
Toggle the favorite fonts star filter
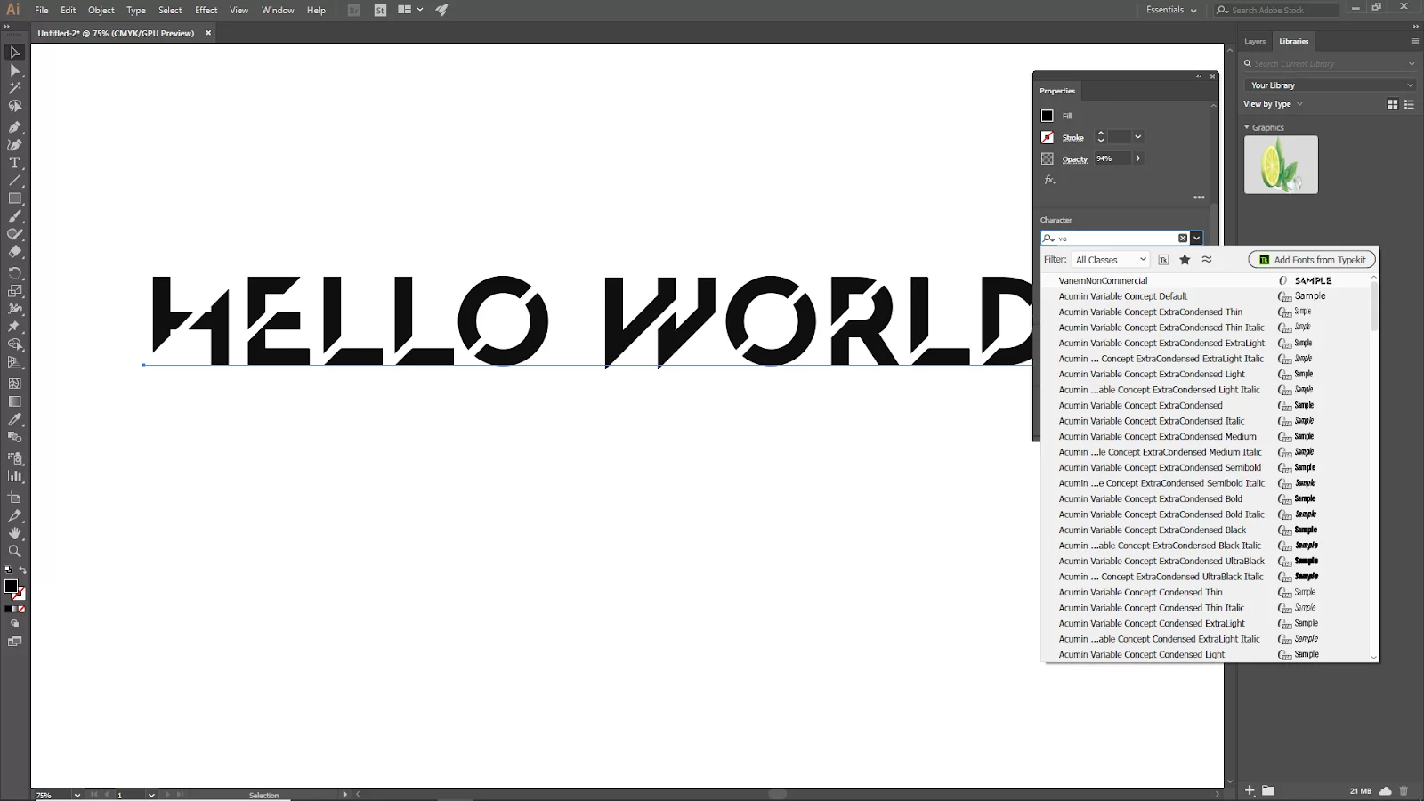[x=1185, y=260]
